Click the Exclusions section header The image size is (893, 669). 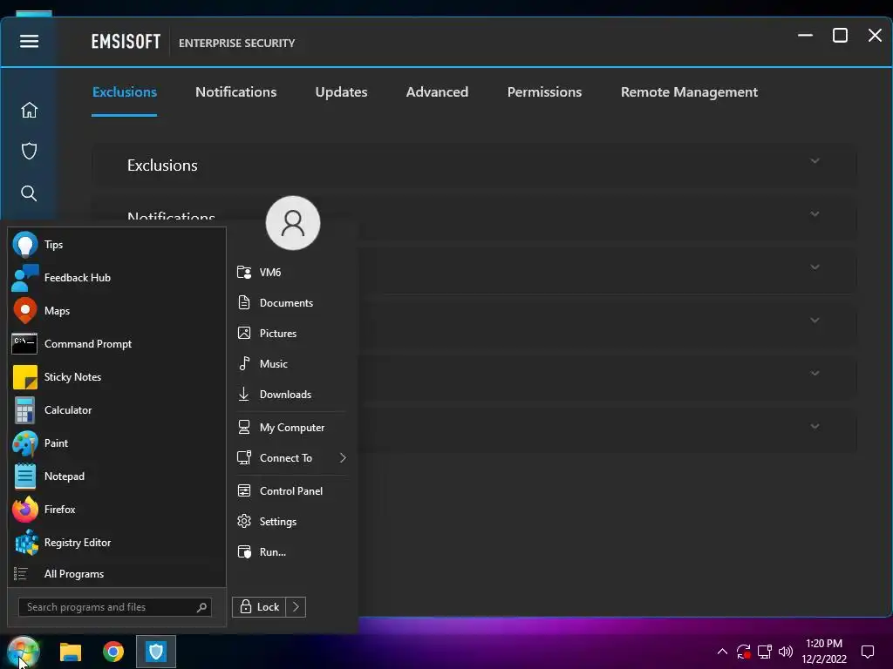coord(474,165)
